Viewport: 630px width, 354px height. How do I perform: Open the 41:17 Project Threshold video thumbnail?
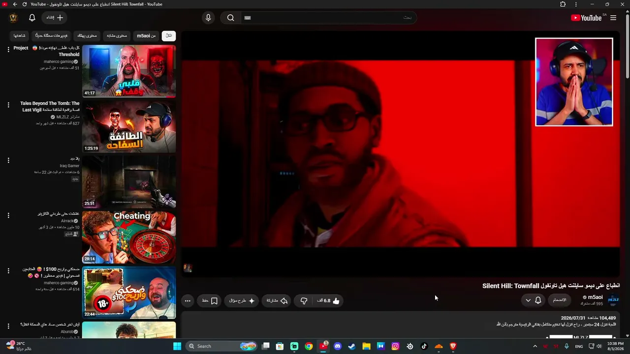129,71
